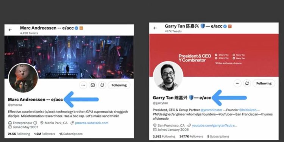
Task: View Garry Tan's 3,982 Following list
Action: (x=164, y=136)
